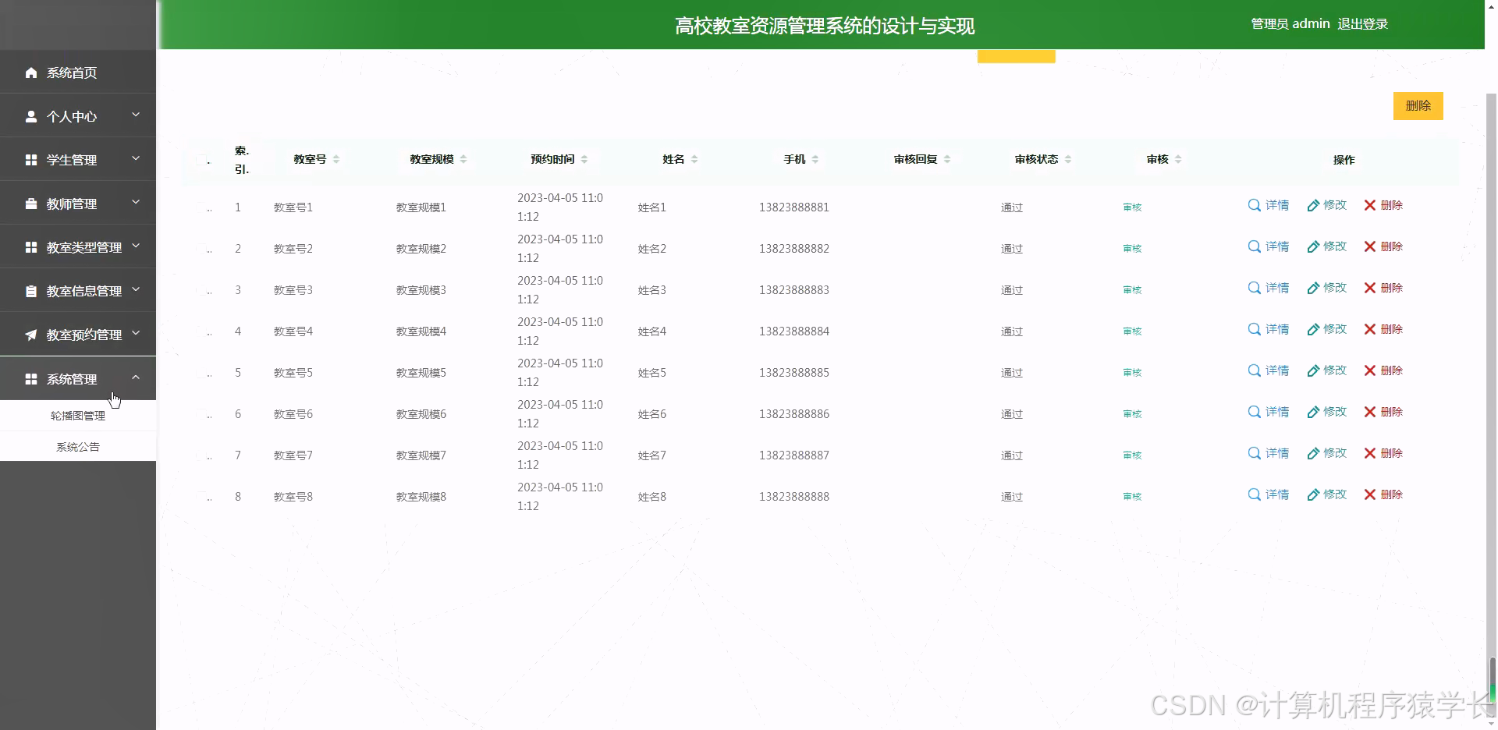Click the yellow 删除 batch delete button
This screenshot has width=1498, height=730.
1418,106
